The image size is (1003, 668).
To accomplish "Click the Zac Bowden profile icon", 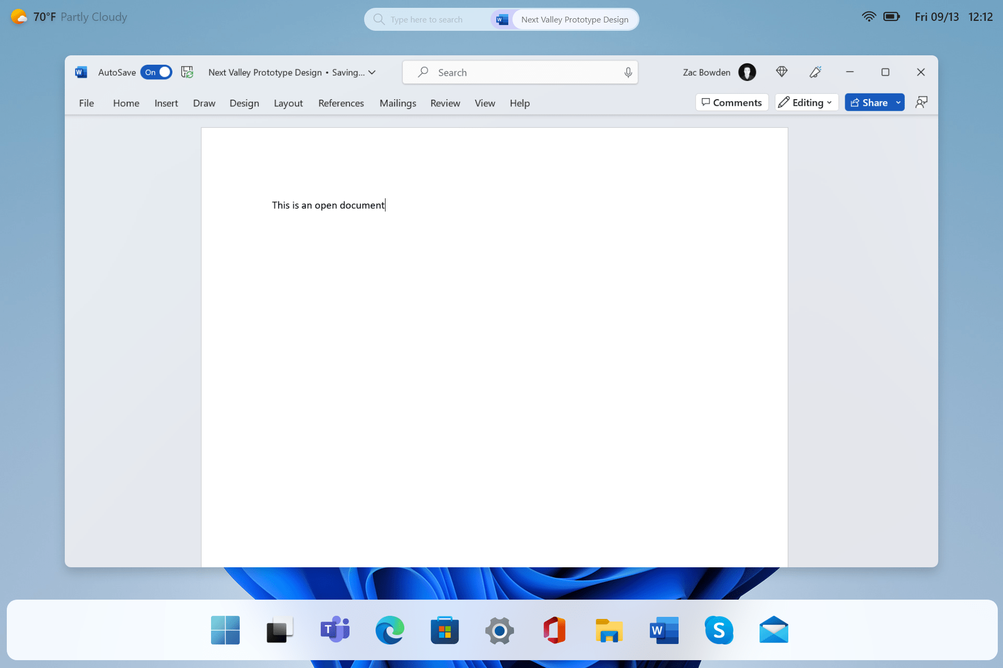I will [747, 71].
